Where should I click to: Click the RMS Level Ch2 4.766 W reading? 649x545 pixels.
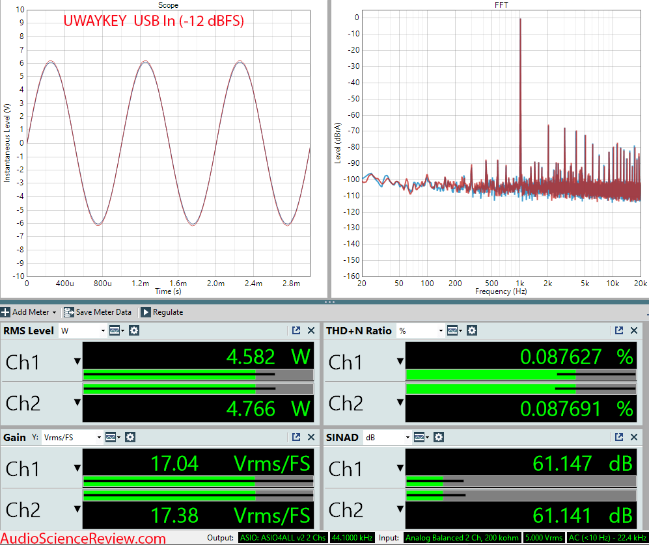pyautogui.click(x=268, y=408)
